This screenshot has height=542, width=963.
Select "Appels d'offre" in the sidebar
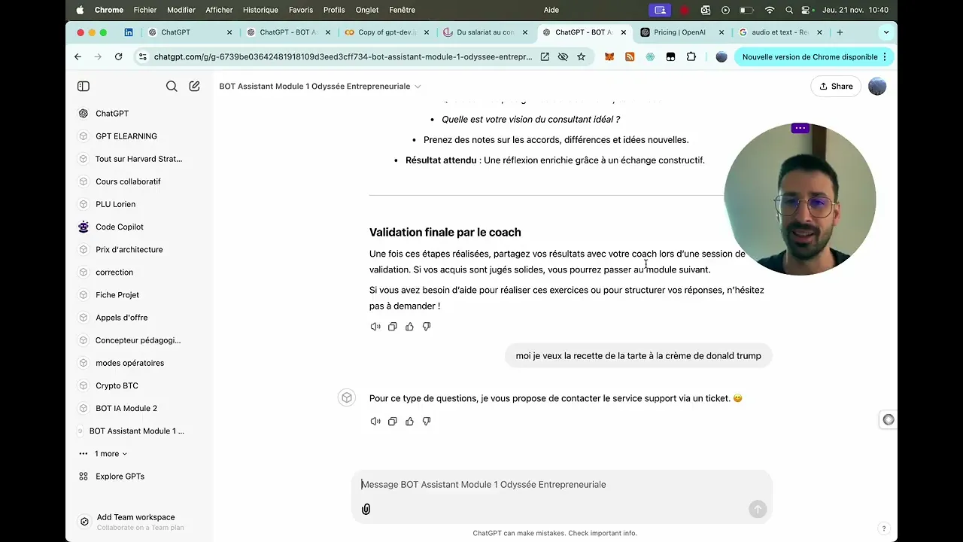click(121, 318)
